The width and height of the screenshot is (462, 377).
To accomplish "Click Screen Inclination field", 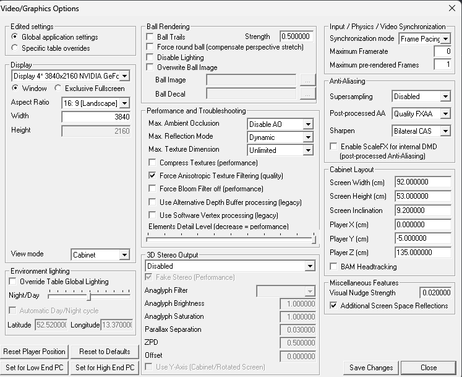I will click(x=423, y=210).
